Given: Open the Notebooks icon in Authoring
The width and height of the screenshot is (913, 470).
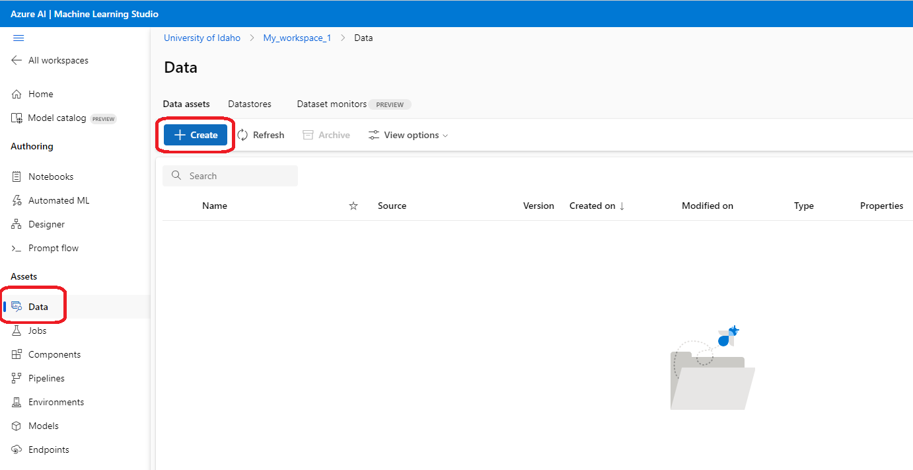Looking at the screenshot, I should click(17, 176).
